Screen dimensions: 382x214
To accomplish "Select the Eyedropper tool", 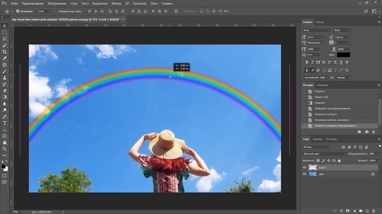I will (x=4, y=58).
